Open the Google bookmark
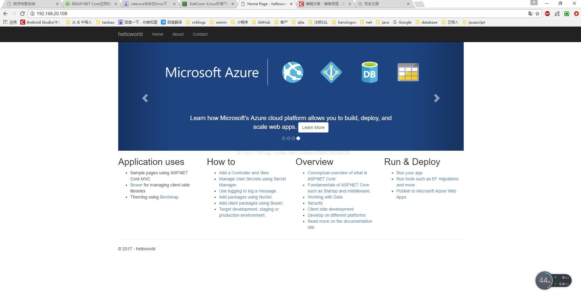This screenshot has width=581, height=299. click(x=402, y=22)
